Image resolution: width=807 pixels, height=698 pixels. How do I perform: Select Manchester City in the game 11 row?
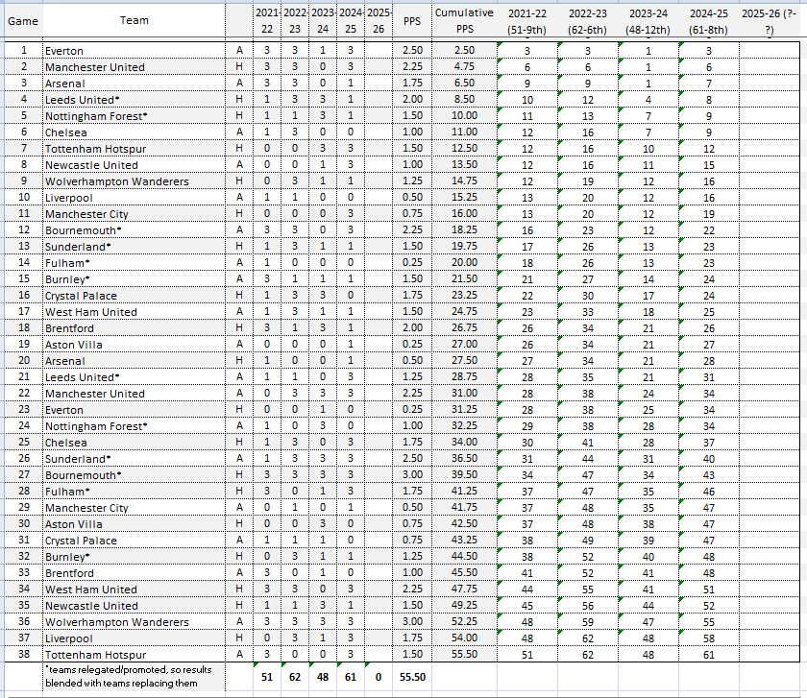(86, 214)
